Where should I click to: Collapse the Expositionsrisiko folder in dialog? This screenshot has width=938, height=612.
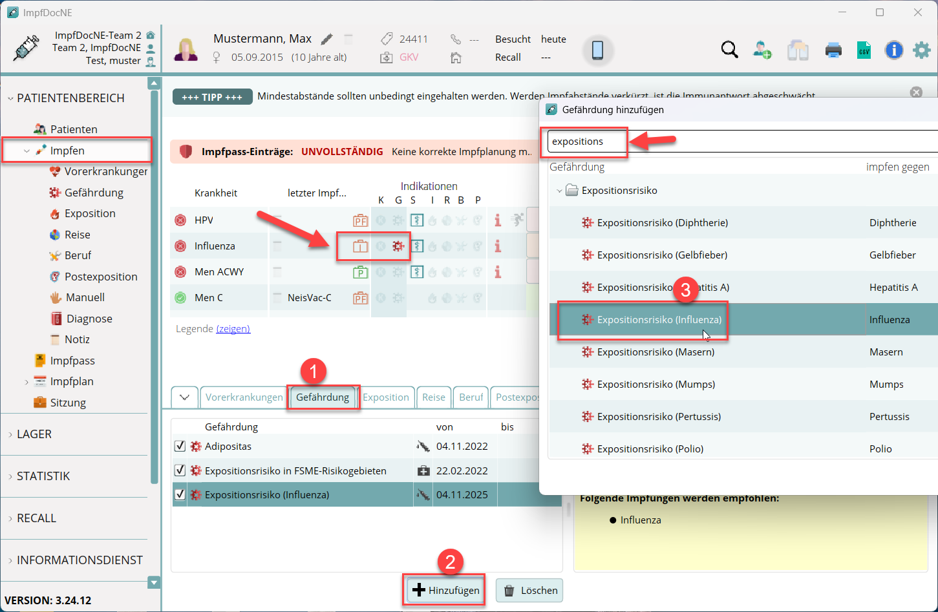(559, 191)
